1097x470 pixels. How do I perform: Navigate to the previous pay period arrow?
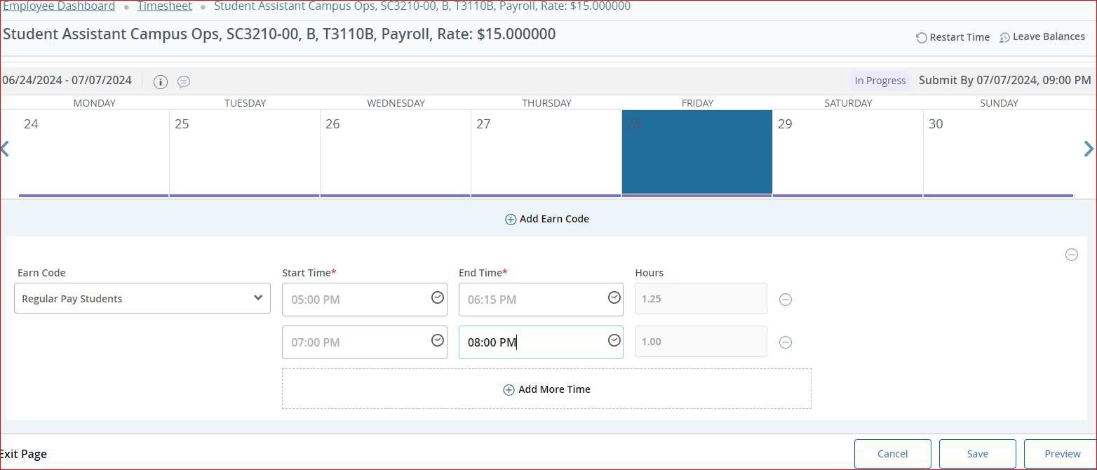6,149
